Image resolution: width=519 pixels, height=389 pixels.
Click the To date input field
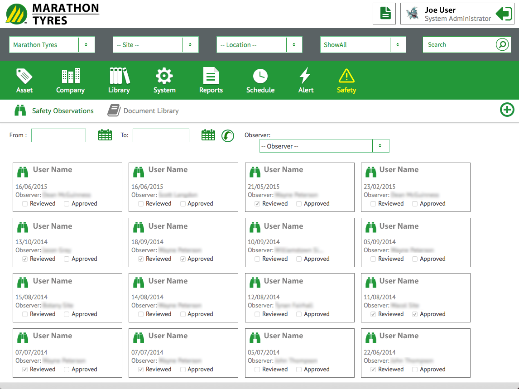[x=161, y=135]
